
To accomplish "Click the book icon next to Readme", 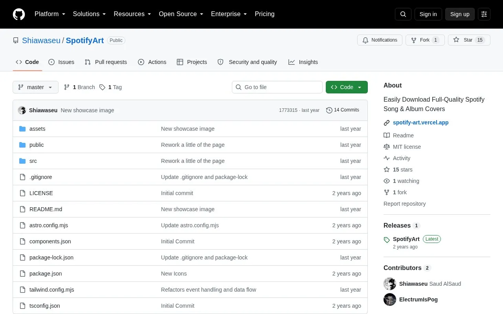I will point(387,135).
